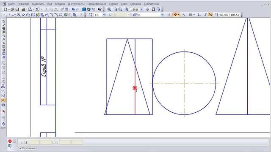Screen dimensions: 271x152
Task: Select the circle tool
Action: 19,15
